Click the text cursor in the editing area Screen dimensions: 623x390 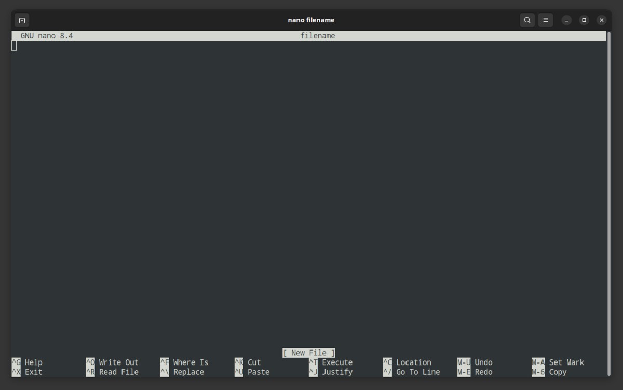tap(14, 46)
